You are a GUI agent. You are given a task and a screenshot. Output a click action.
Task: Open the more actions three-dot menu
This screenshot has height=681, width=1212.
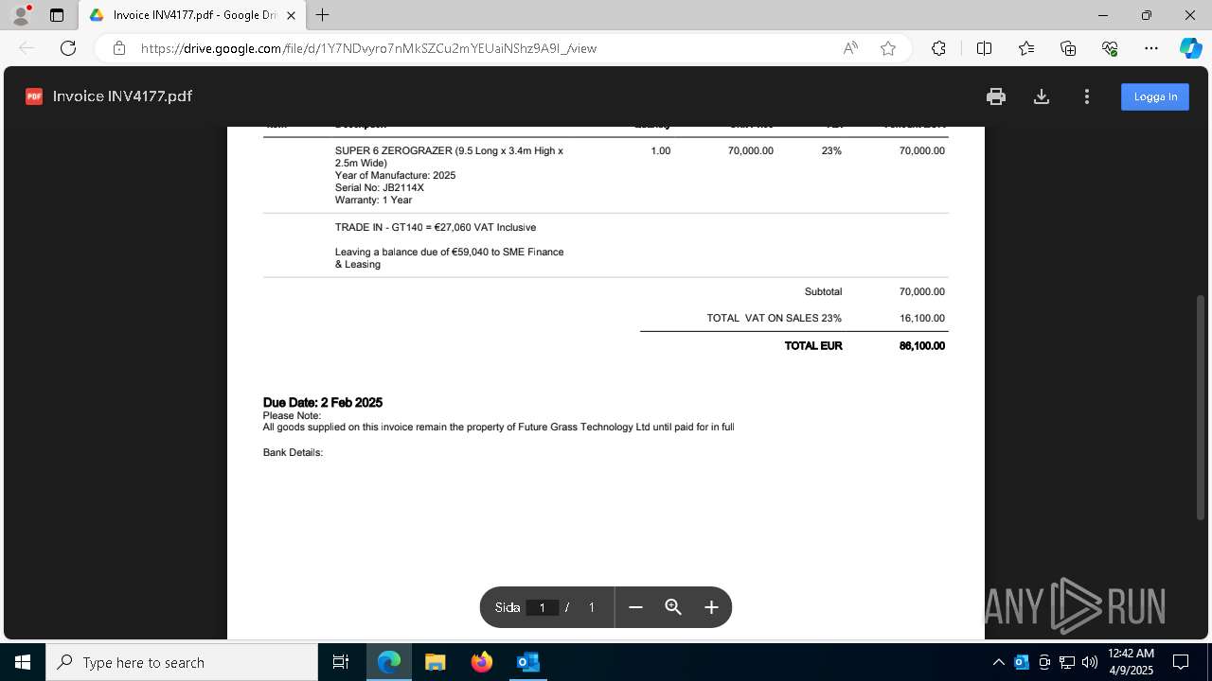tap(1087, 96)
